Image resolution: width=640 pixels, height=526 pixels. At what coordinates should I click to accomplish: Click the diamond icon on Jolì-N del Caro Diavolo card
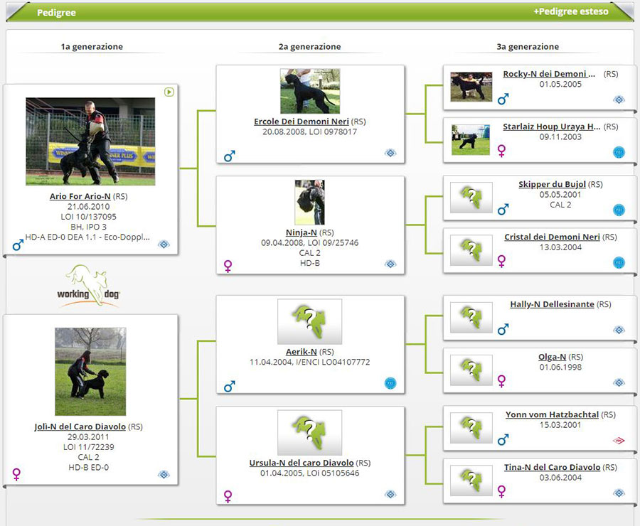tap(164, 474)
